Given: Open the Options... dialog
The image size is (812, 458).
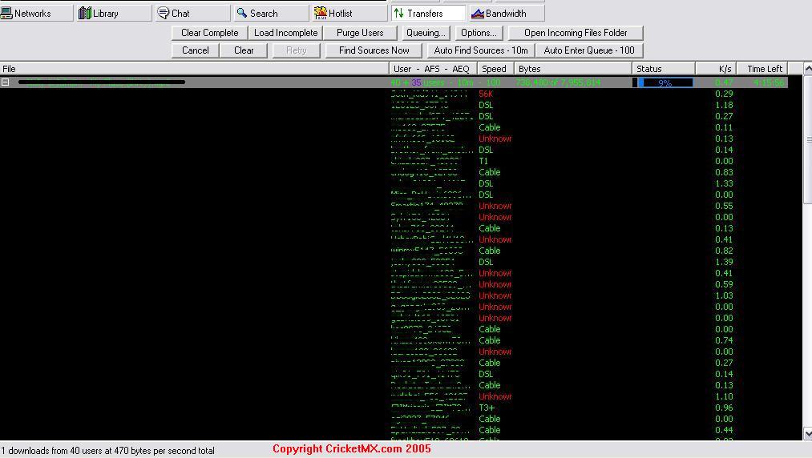Looking at the screenshot, I should (x=479, y=33).
